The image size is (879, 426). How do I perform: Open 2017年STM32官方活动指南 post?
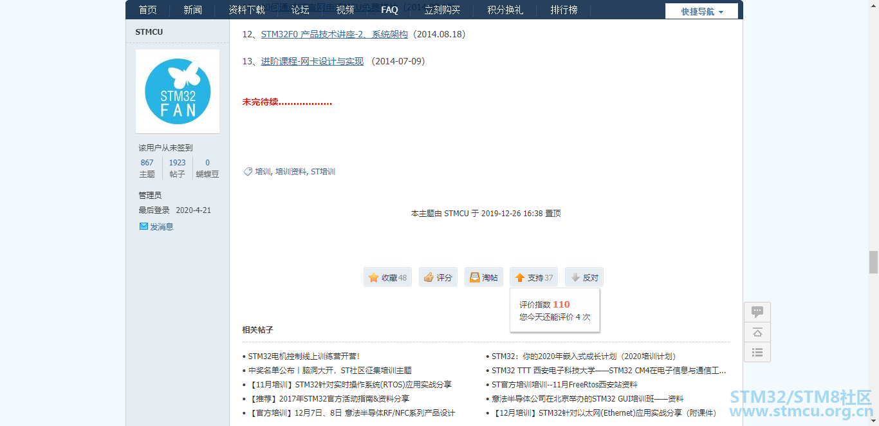(329, 398)
